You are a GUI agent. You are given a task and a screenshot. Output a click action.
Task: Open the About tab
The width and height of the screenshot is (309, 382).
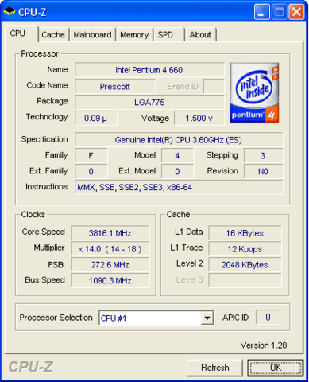click(200, 35)
